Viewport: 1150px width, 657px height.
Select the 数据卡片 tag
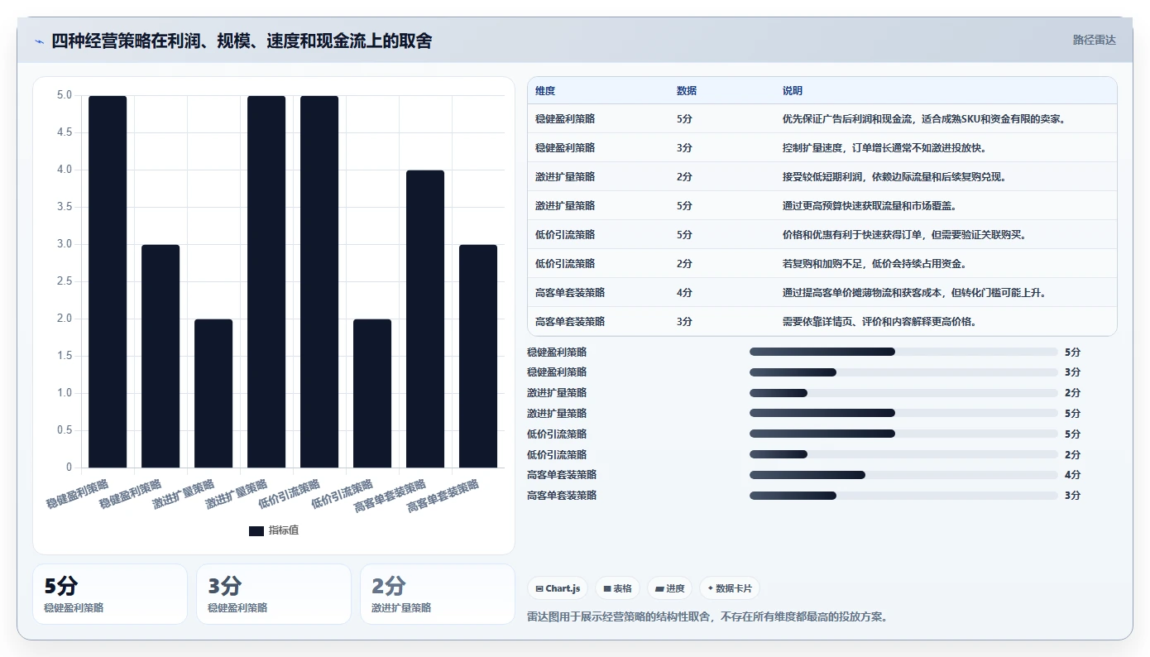730,588
